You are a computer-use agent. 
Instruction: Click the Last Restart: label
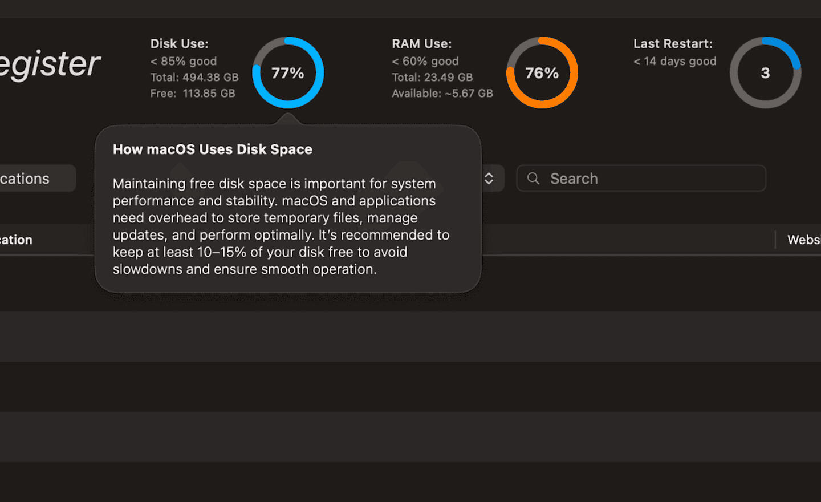click(x=673, y=44)
